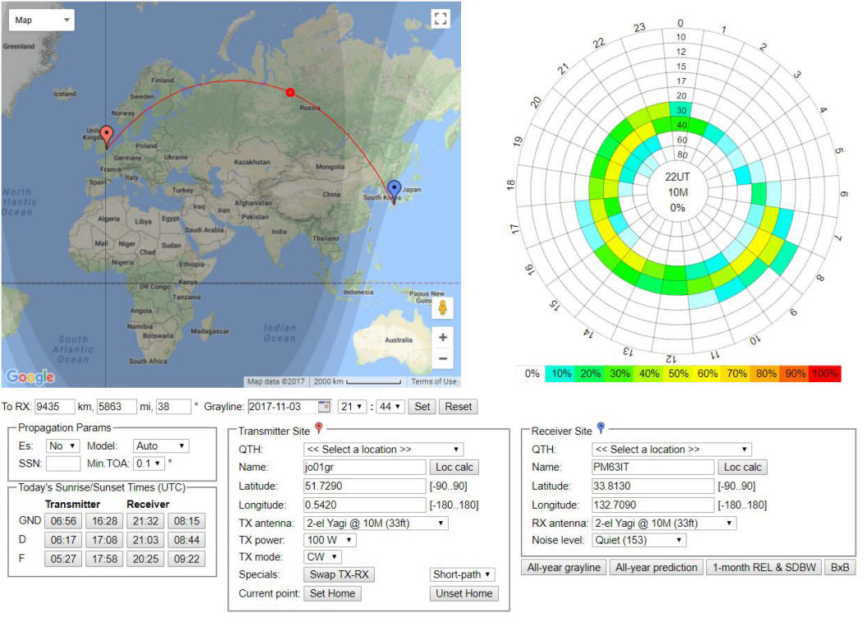Viewport: 867px width, 618px height.
Task: Expand the TX antenna selector
Action: point(376,523)
